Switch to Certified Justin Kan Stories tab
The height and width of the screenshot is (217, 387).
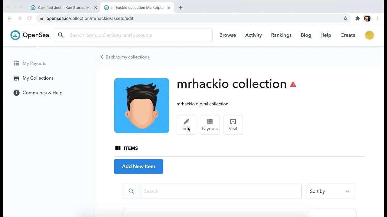64,8
